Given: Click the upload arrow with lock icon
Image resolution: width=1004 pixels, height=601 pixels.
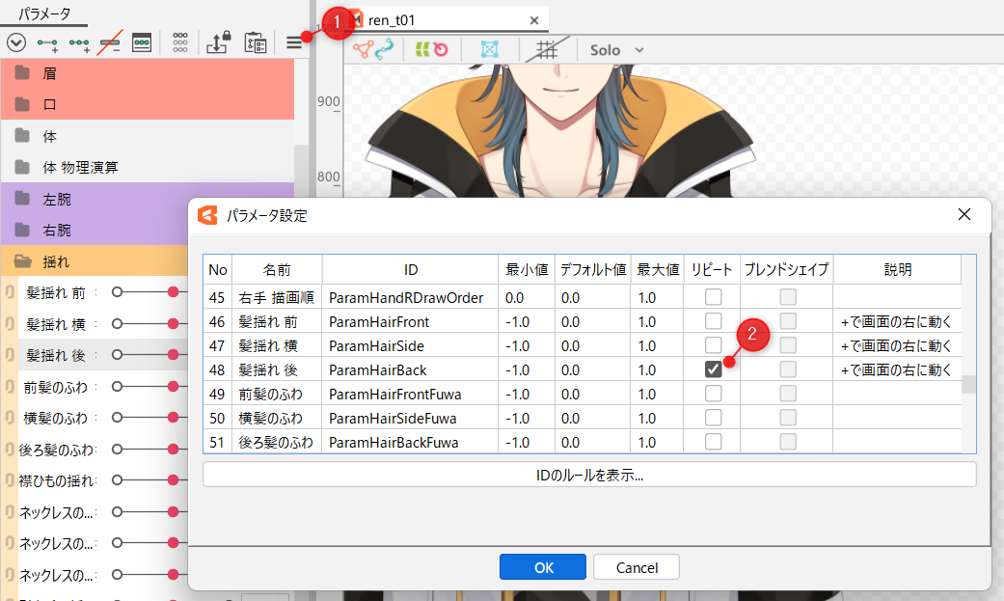Looking at the screenshot, I should (x=218, y=42).
